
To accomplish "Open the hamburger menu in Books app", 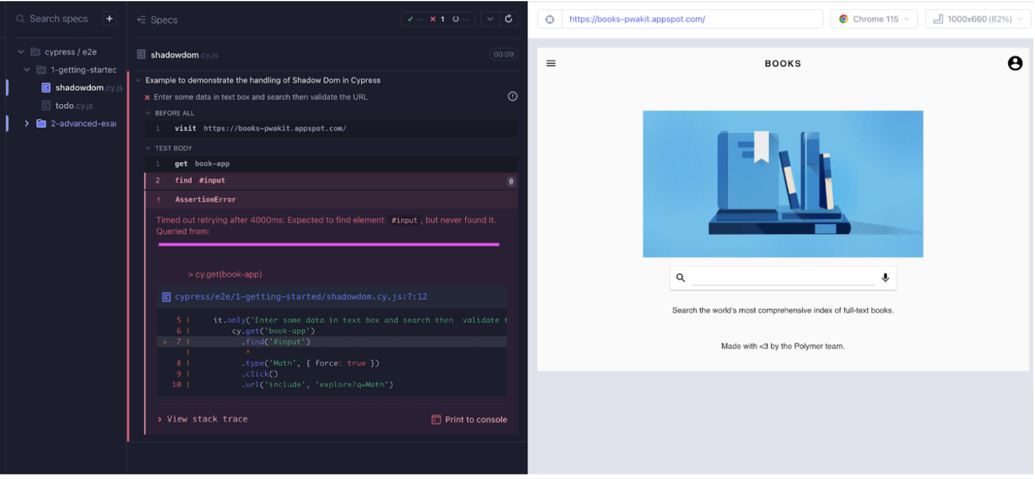I will tap(551, 63).
